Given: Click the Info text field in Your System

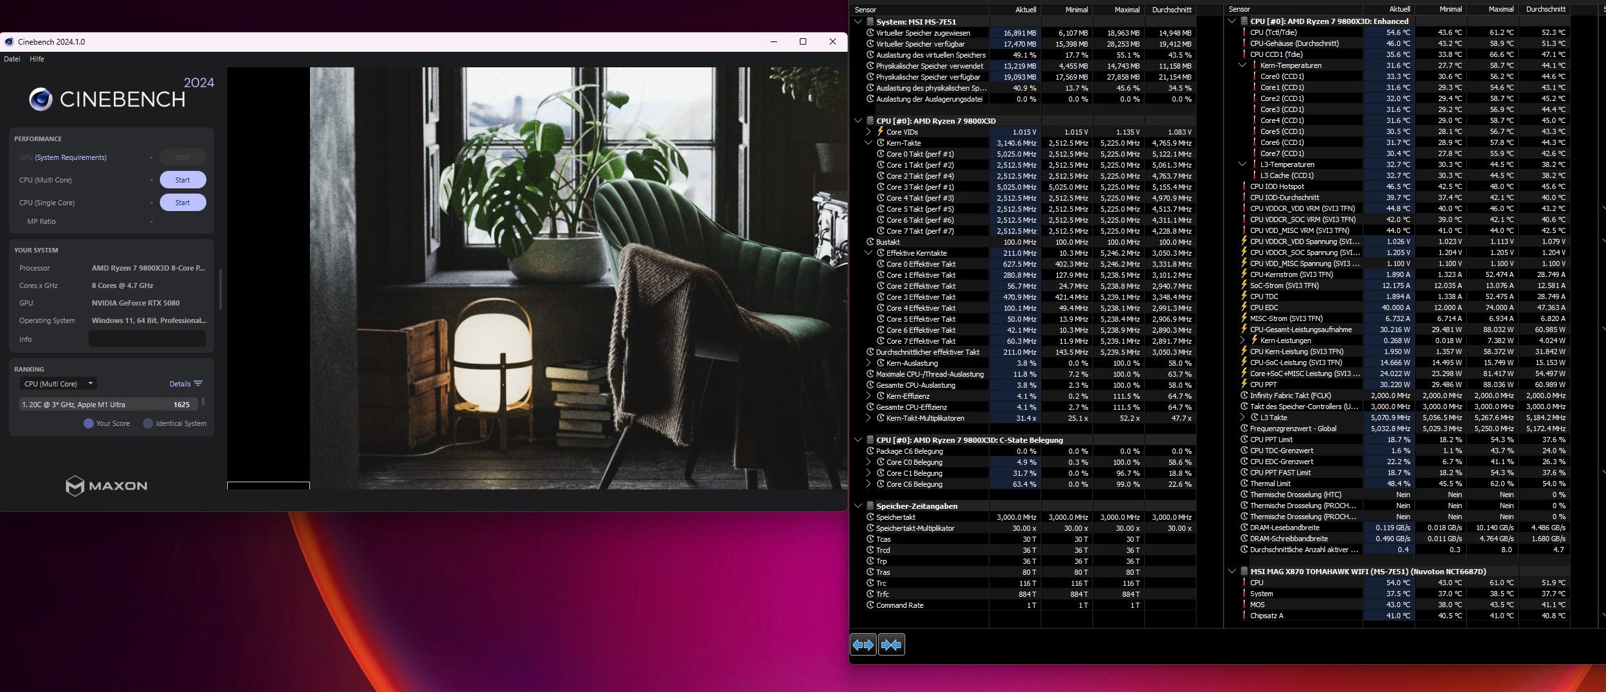Looking at the screenshot, I should (147, 339).
